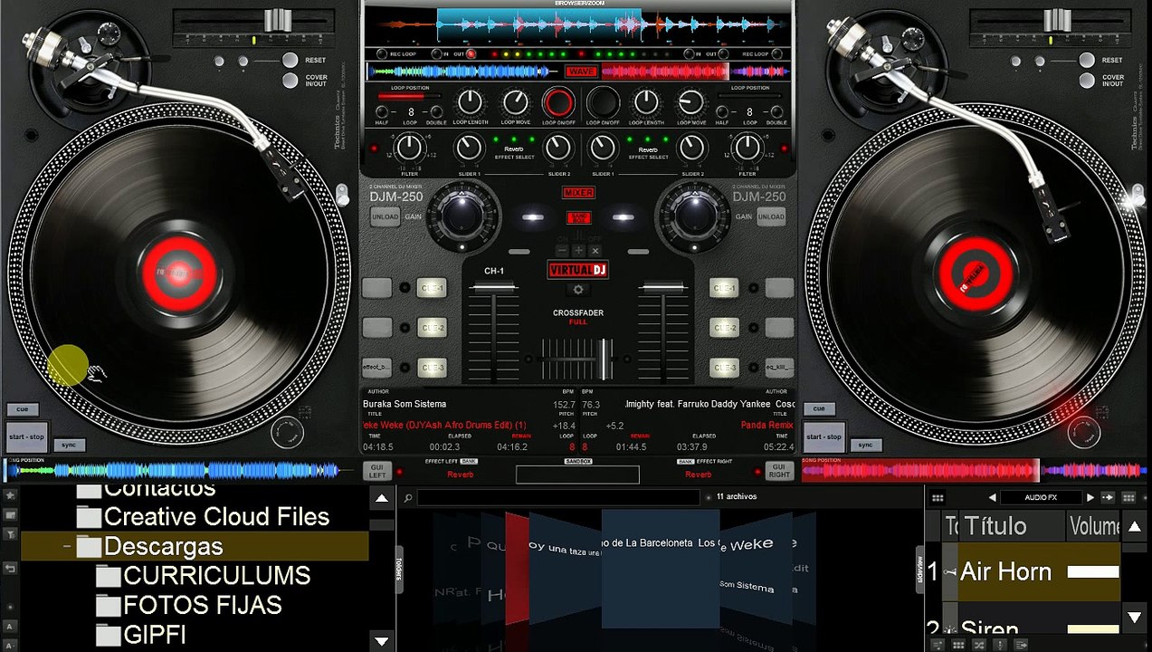
Task: Click the GUI RIGHT button
Action: point(779,470)
